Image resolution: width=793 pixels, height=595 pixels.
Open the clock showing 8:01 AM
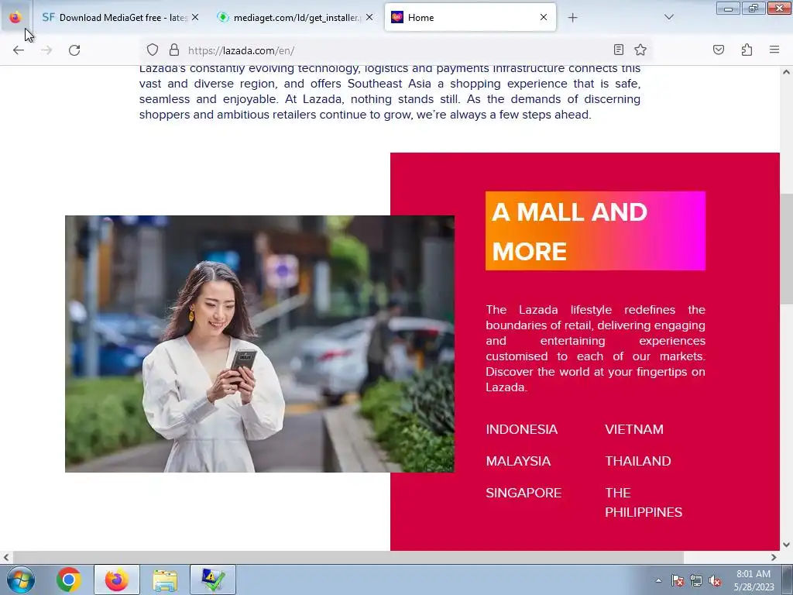tap(754, 580)
